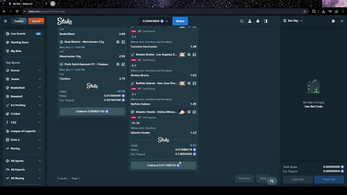This screenshot has width=347, height=195.
Task: Toggle the bet slip sidebar panel icon
Action: pos(266,21)
